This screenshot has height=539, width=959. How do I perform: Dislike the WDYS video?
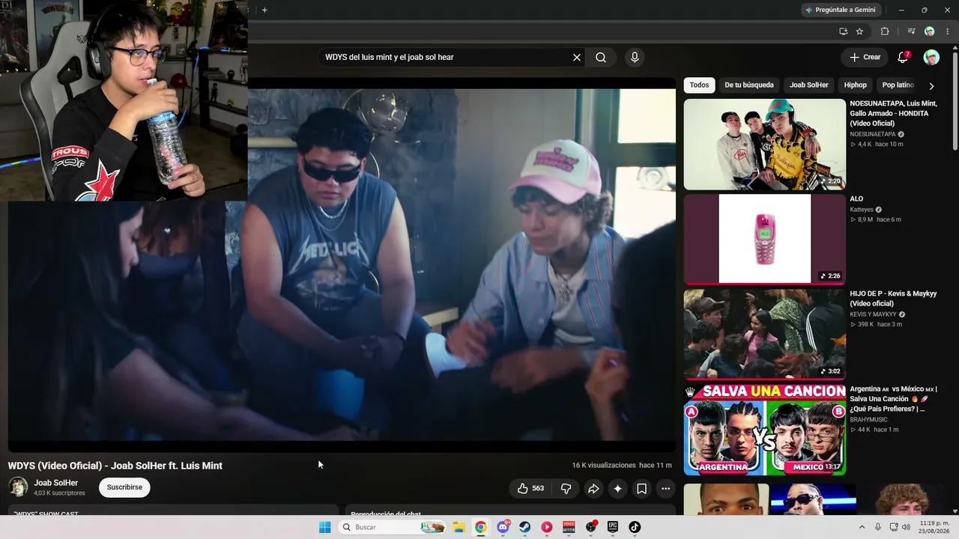(x=566, y=489)
